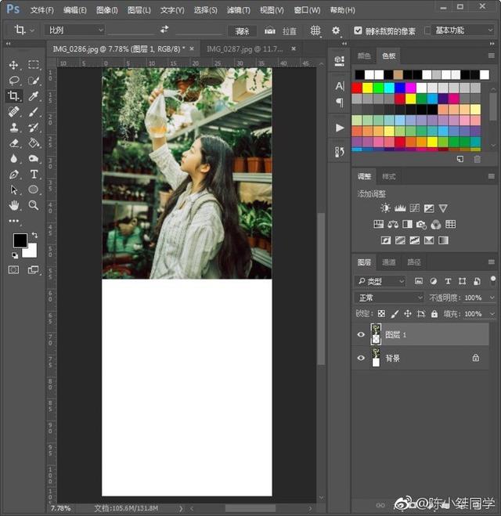Select the Zoom magnifier tool
This screenshot has height=516, width=501.
tap(34, 205)
